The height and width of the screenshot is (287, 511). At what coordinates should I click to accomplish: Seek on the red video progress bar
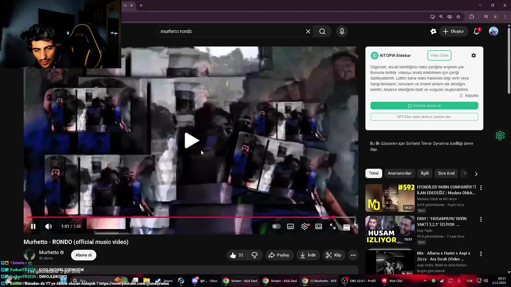tap(192, 217)
